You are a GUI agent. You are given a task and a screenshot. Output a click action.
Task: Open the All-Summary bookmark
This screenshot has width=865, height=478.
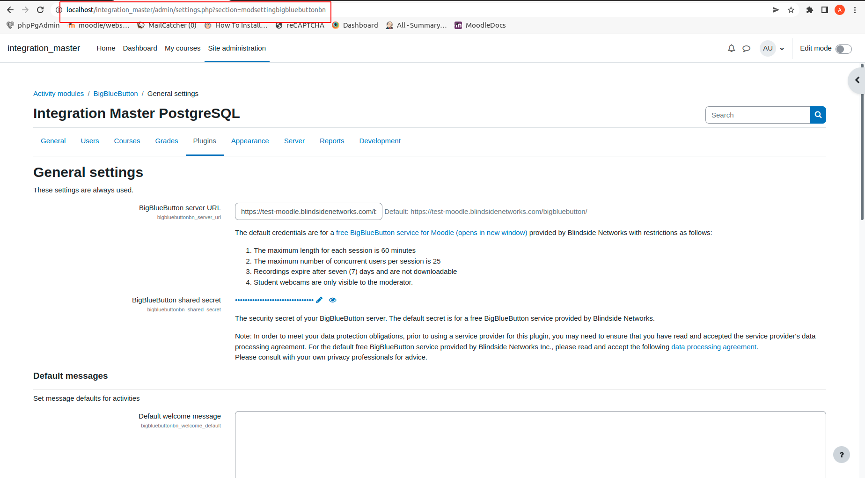tap(417, 25)
